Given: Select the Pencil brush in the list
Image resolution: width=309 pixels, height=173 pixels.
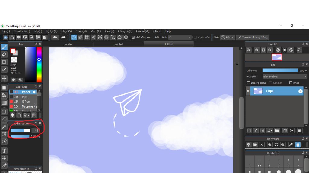Looking at the screenshot, I should (x=23, y=92).
